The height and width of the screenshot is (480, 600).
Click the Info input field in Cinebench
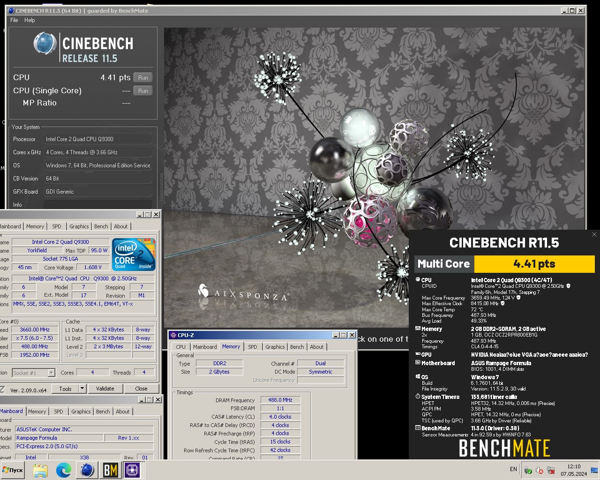98,205
